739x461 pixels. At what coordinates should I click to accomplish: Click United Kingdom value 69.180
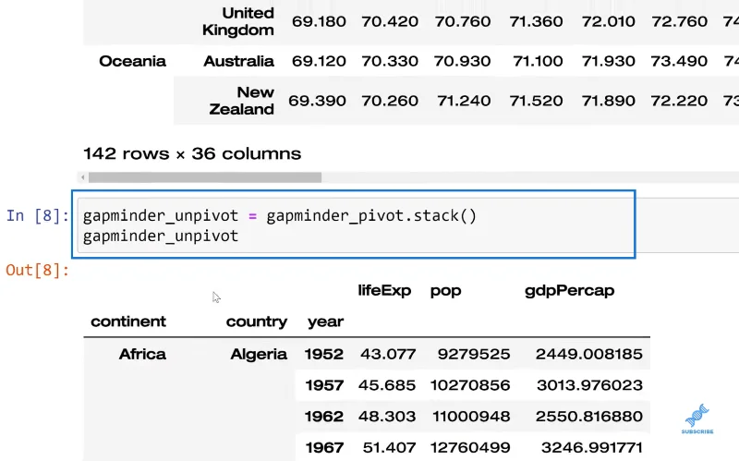click(x=319, y=21)
